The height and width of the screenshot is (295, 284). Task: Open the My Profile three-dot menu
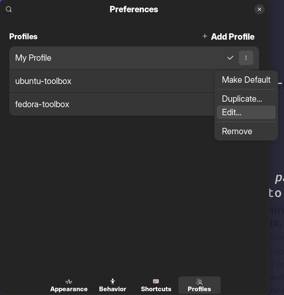coord(246,58)
